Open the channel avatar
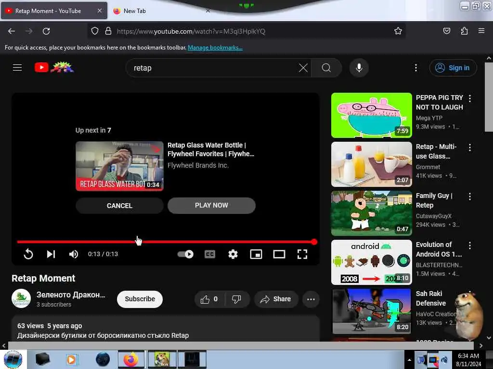This screenshot has width=493, height=369. pyautogui.click(x=21, y=298)
